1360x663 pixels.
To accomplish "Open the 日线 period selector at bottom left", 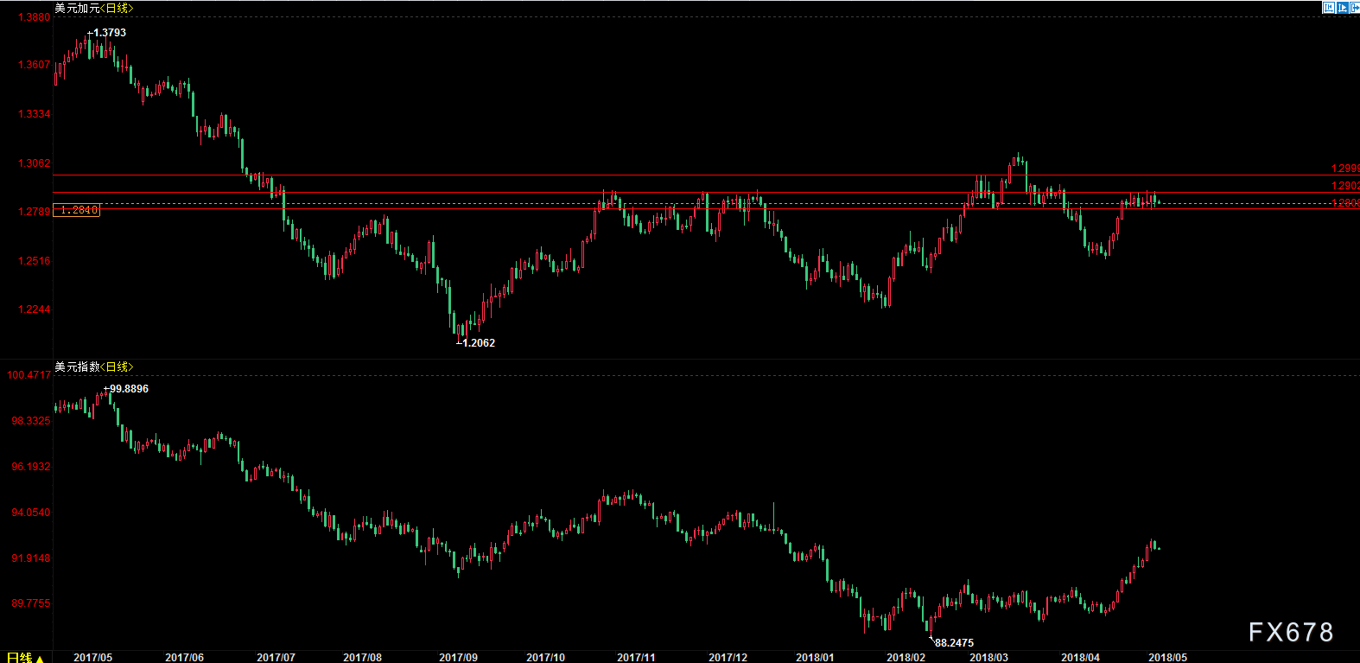I will coord(25,658).
